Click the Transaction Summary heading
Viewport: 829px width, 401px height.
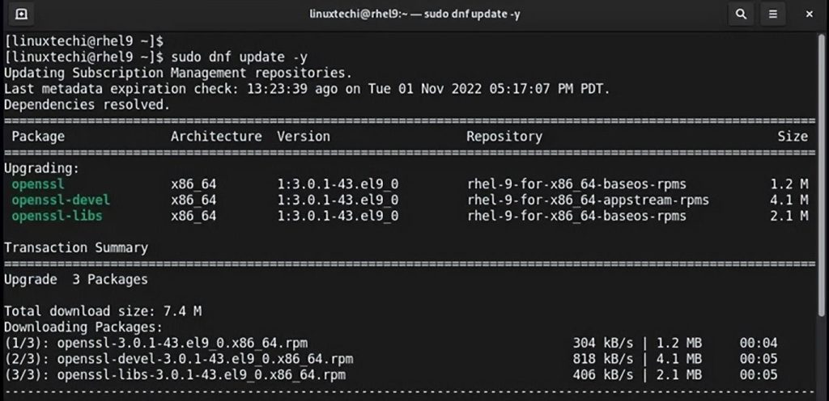pos(76,247)
